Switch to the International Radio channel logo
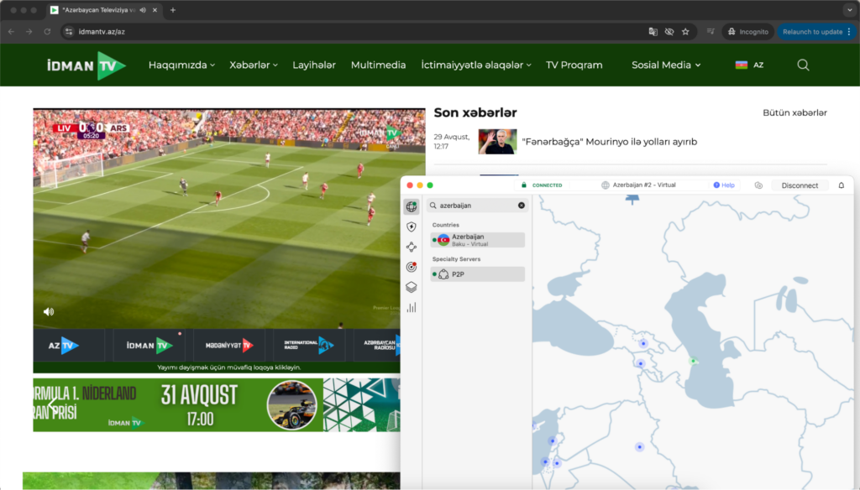860x490 pixels. click(309, 345)
